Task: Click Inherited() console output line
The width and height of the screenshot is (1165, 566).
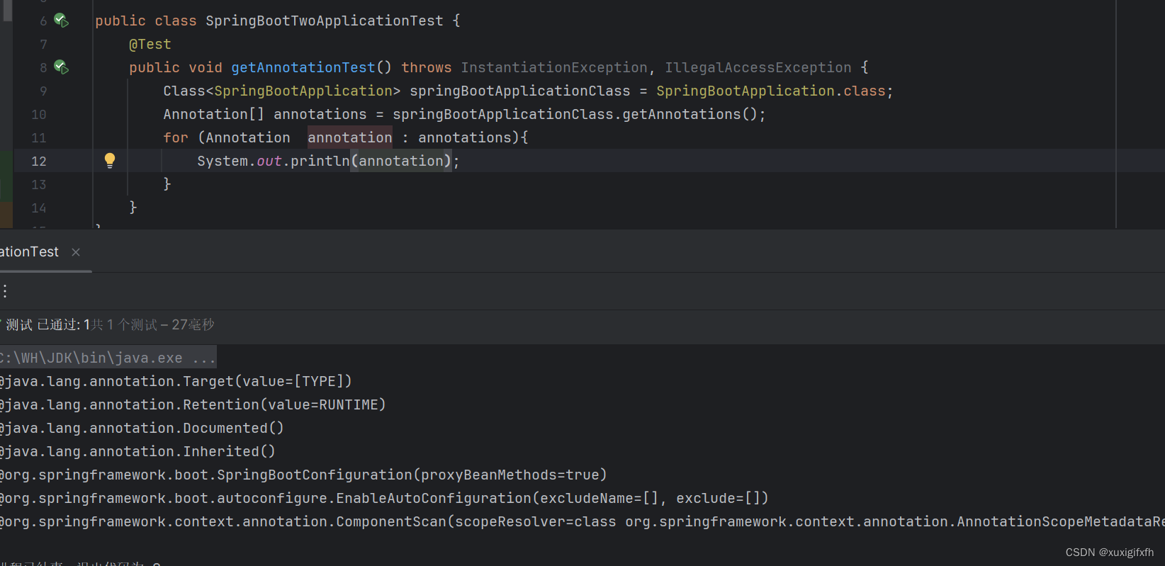Action: (137, 451)
